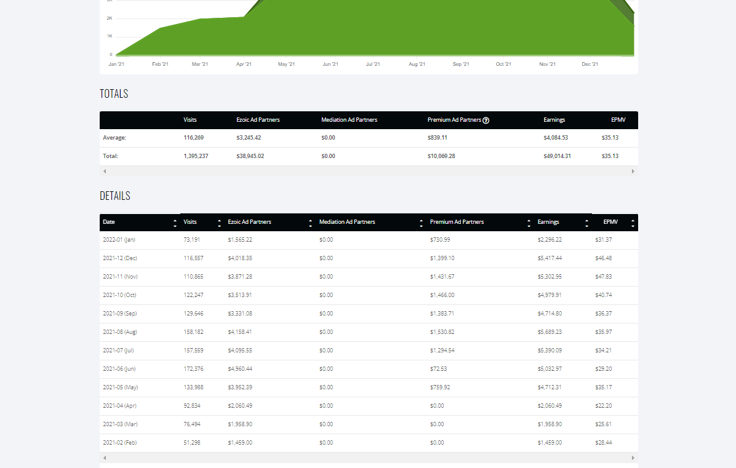Screen dimensions: 736x468
Task: Click the $10,069.28 total Premium value
Action: 441,156
